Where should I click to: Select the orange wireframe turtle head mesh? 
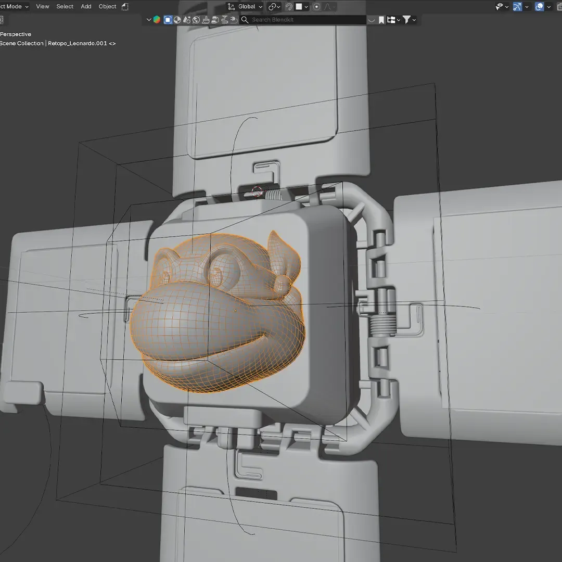pyautogui.click(x=218, y=313)
